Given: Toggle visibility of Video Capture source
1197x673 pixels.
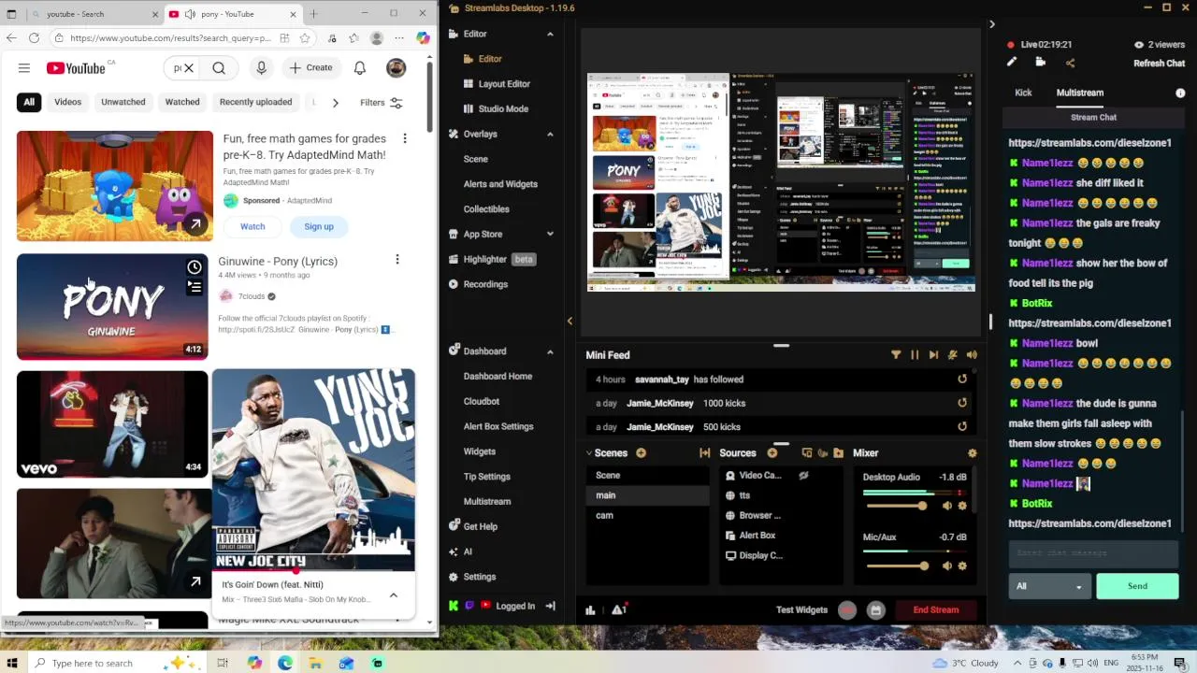Looking at the screenshot, I should pyautogui.click(x=803, y=476).
